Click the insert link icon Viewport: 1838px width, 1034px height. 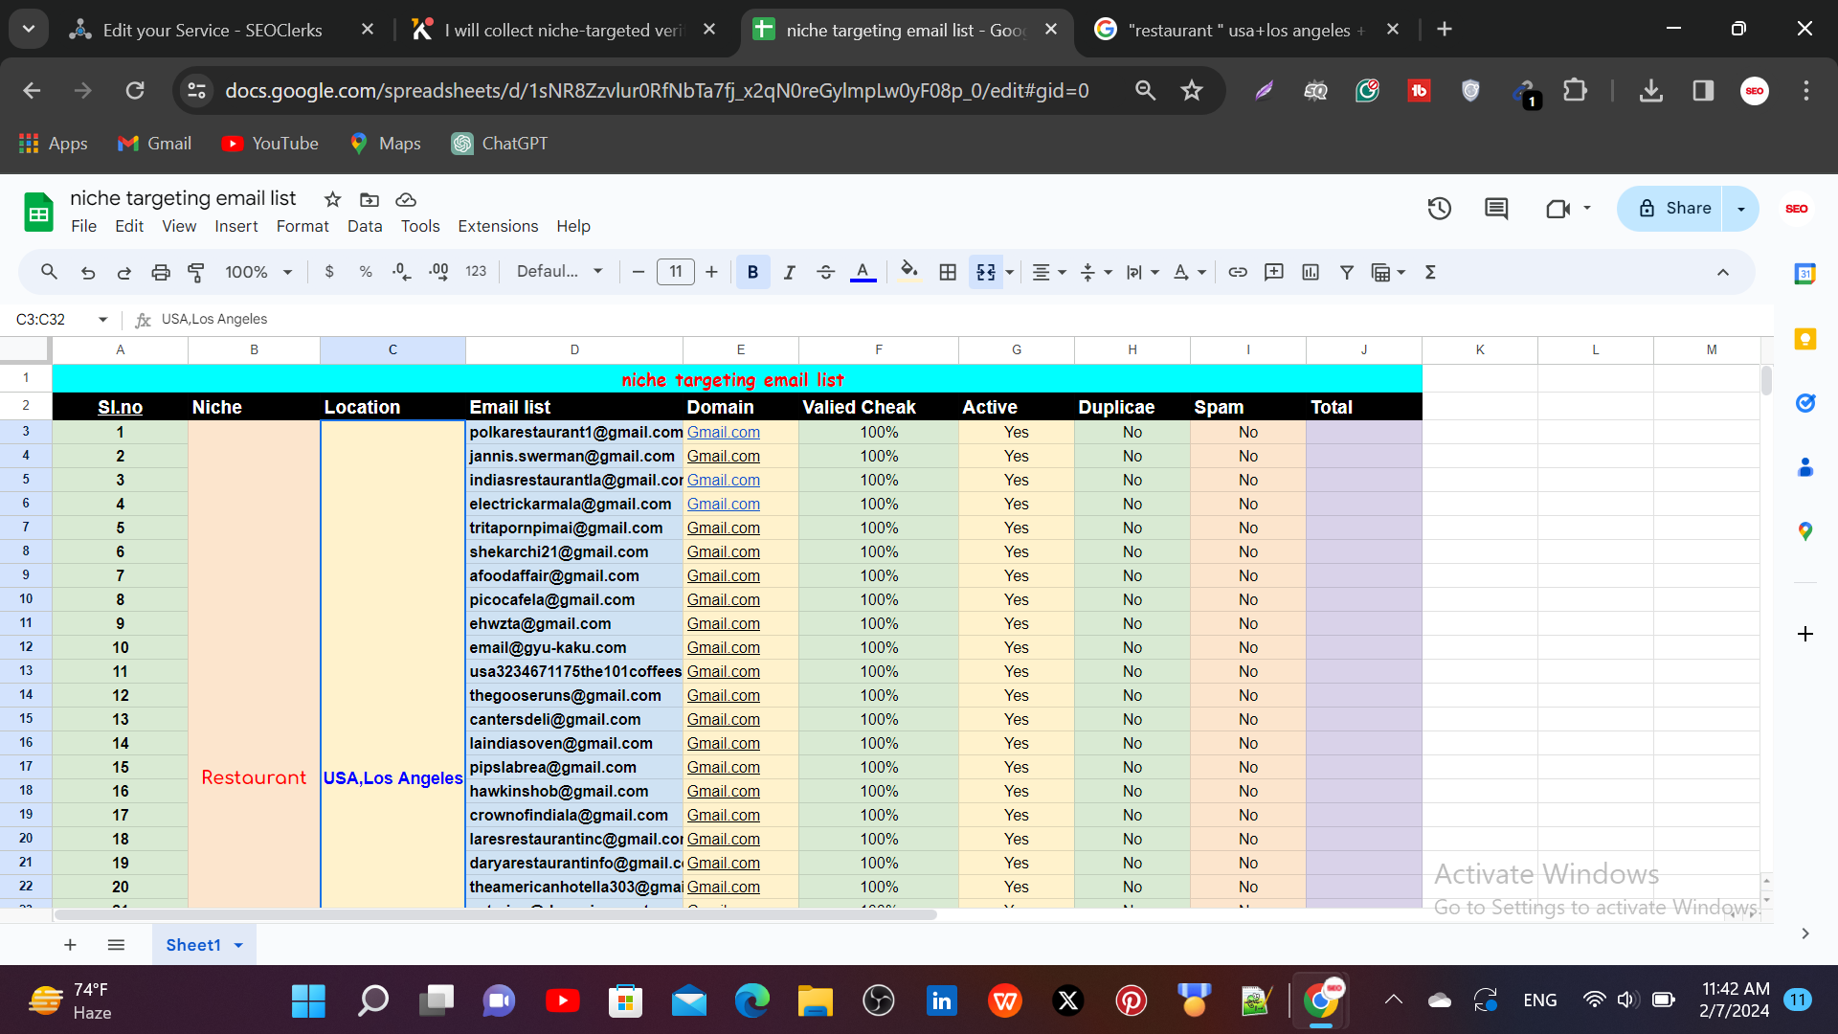pyautogui.click(x=1238, y=273)
